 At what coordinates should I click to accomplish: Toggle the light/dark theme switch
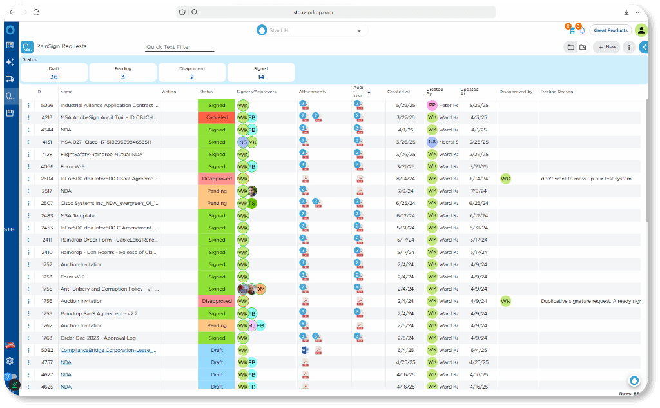pyautogui.click(x=10, y=376)
